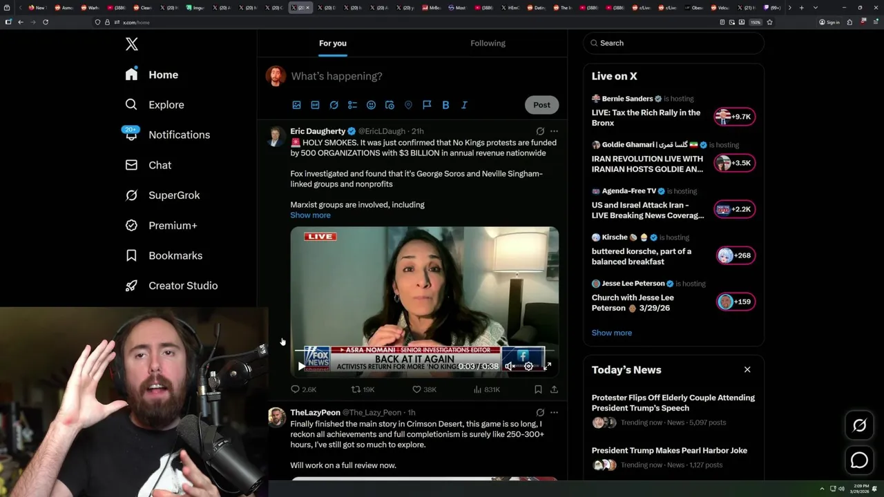The width and height of the screenshot is (884, 497).
Task: Click the Grok icon in compose toolbar
Action: (x=334, y=105)
